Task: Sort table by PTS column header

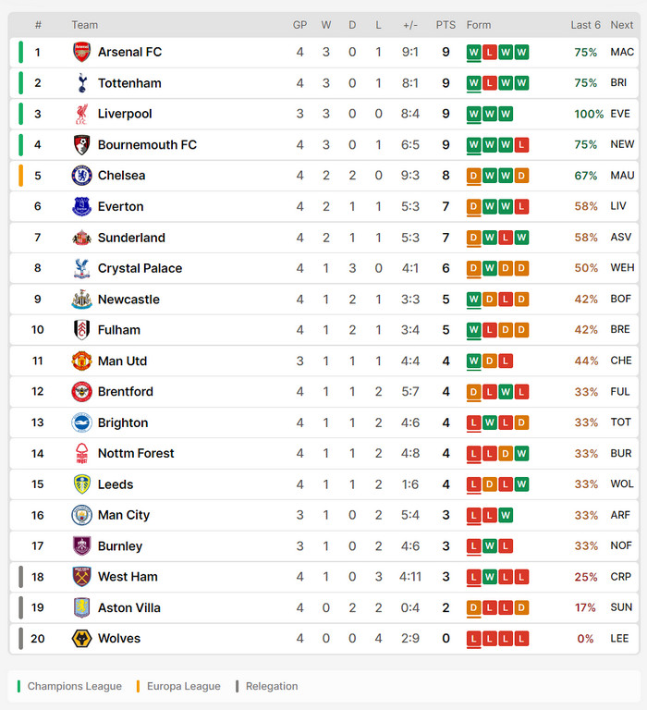Action: click(x=446, y=25)
